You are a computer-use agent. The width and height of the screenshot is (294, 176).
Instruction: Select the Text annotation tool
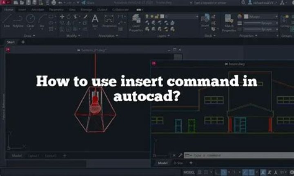click(95, 21)
